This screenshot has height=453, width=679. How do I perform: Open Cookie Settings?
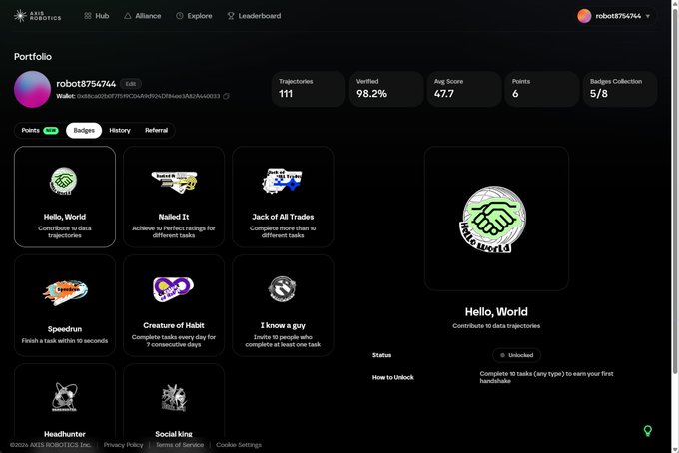pos(239,445)
